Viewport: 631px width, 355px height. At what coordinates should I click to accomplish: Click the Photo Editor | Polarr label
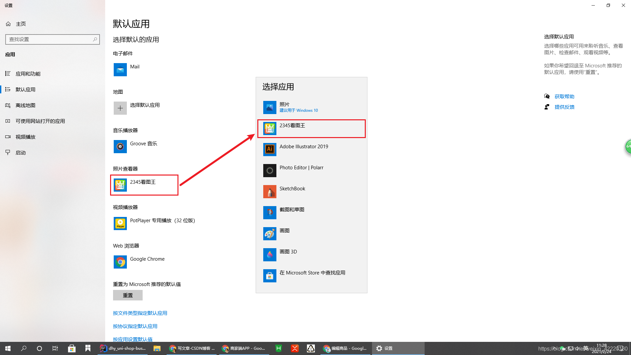pyautogui.click(x=301, y=167)
